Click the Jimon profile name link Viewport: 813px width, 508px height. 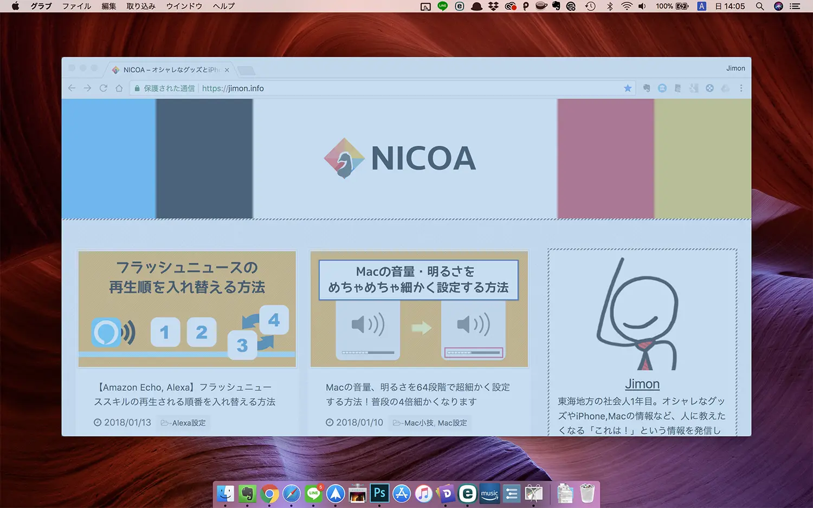[x=642, y=384]
